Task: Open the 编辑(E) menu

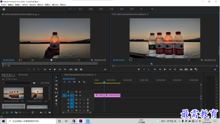Action: (10, 5)
